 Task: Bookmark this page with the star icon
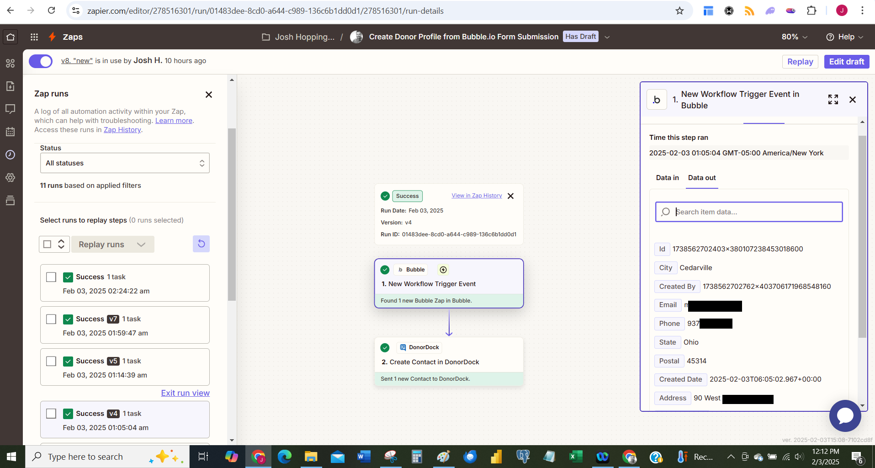pyautogui.click(x=680, y=11)
